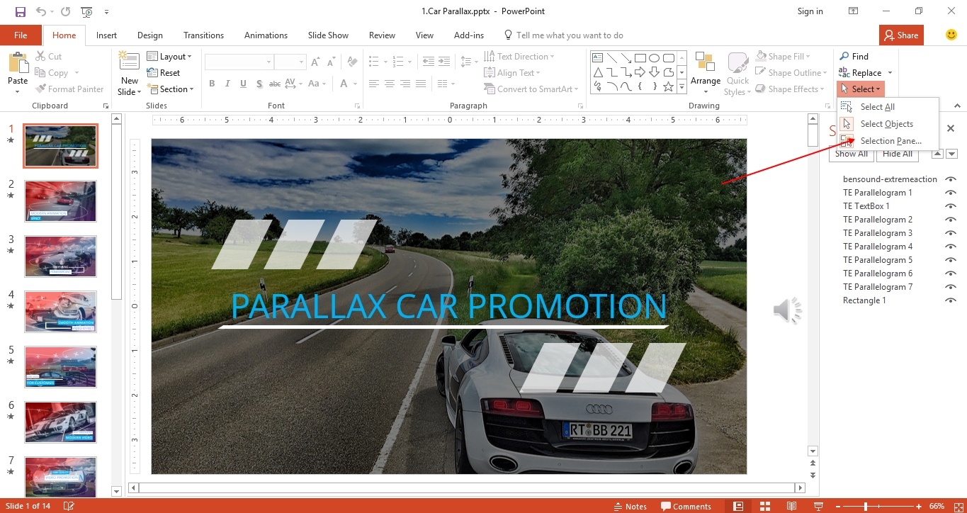Activate the Format Painter tool

[x=69, y=89]
